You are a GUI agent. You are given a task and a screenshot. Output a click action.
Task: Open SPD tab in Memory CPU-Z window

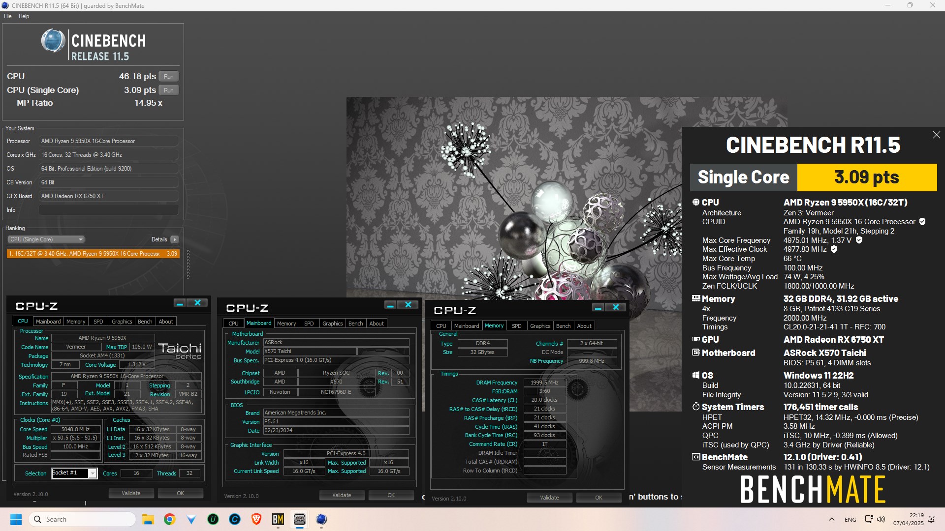[x=517, y=326]
